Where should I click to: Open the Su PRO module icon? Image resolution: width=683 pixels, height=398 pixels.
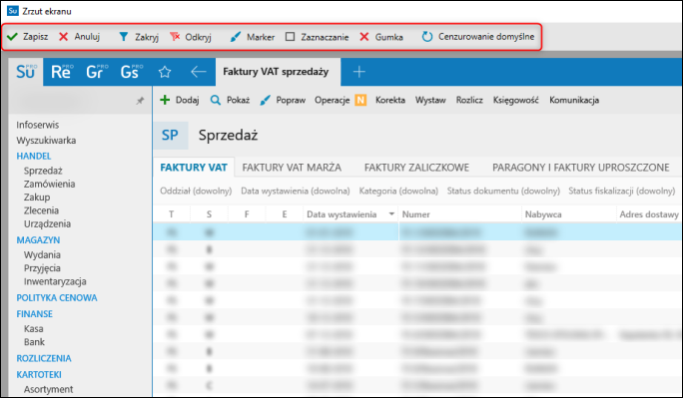coord(26,72)
